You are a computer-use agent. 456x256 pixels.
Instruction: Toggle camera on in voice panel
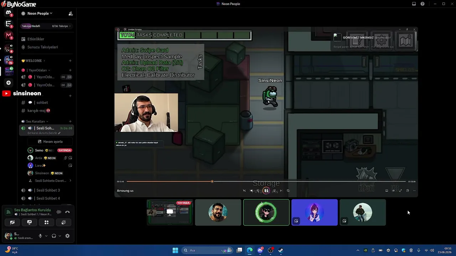(x=12, y=222)
